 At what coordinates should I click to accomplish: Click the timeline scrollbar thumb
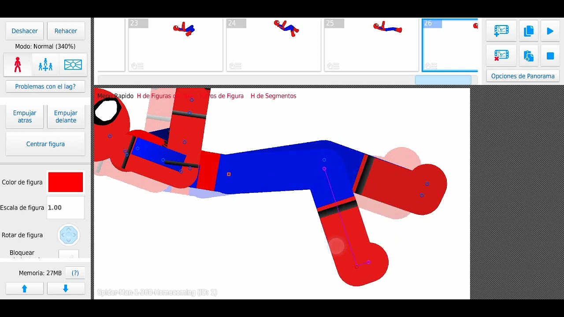(443, 80)
